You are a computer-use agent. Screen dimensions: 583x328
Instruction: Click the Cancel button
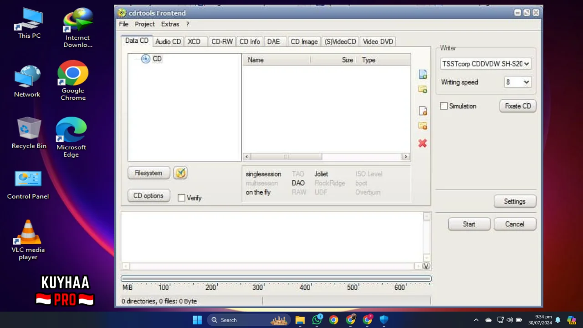pos(515,224)
